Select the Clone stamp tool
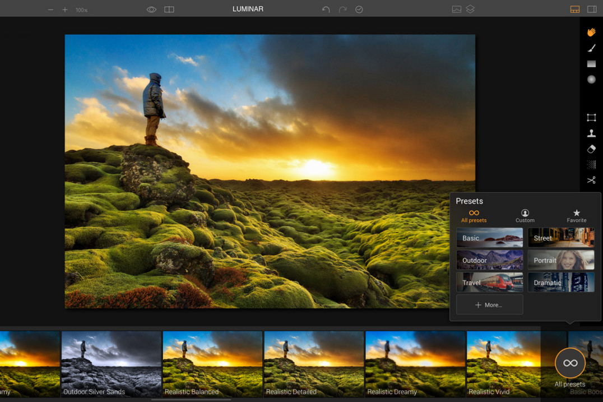The image size is (603, 402). 591,133
